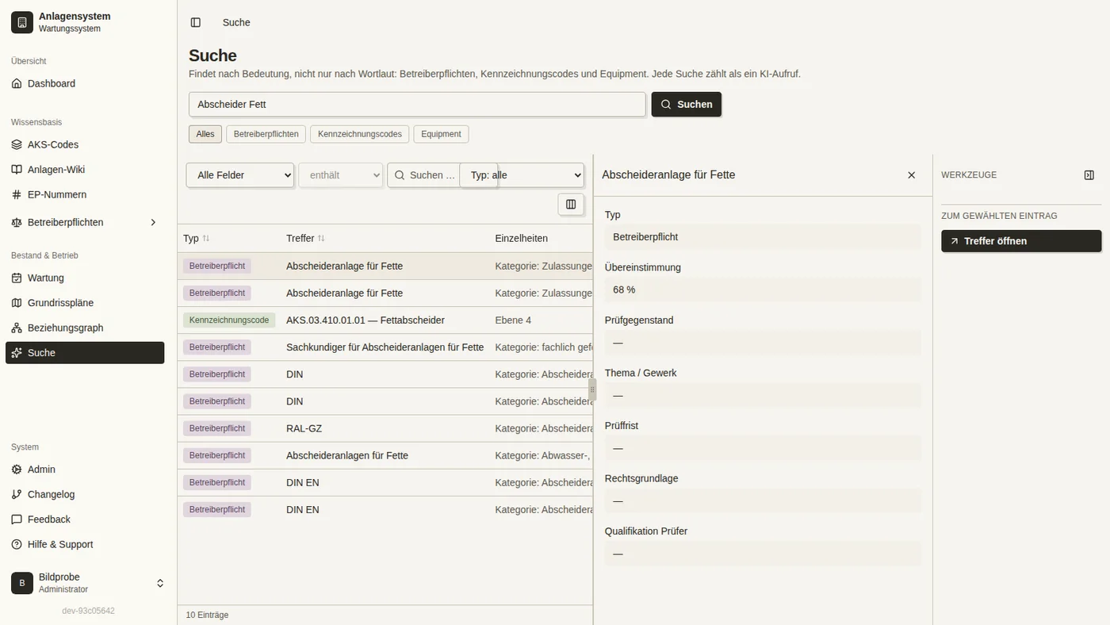
Task: Go to Anlagen-Wiki in sidebar
Action: [85, 169]
